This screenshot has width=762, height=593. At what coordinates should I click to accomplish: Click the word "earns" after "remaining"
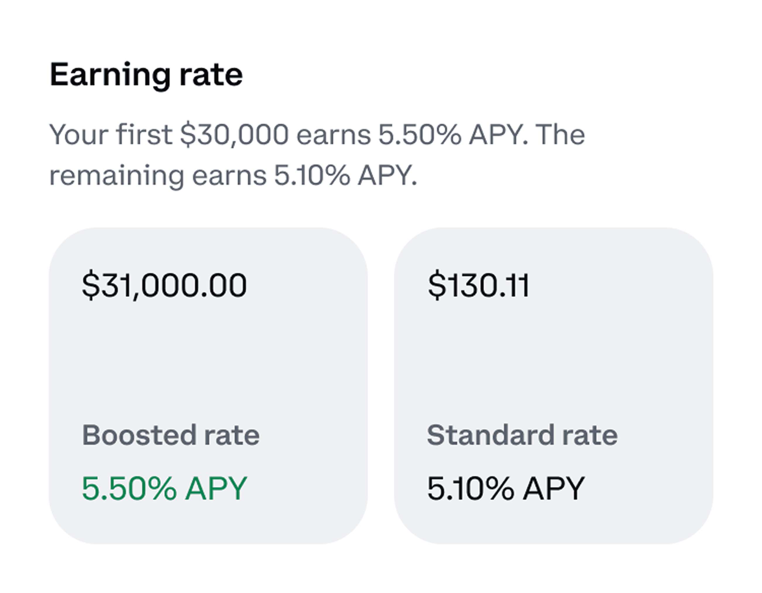229,176
